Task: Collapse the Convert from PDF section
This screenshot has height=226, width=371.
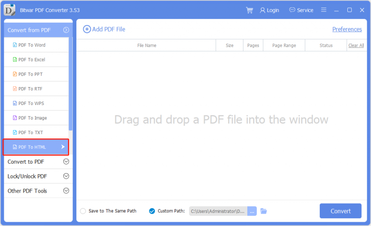Action: [x=66, y=30]
